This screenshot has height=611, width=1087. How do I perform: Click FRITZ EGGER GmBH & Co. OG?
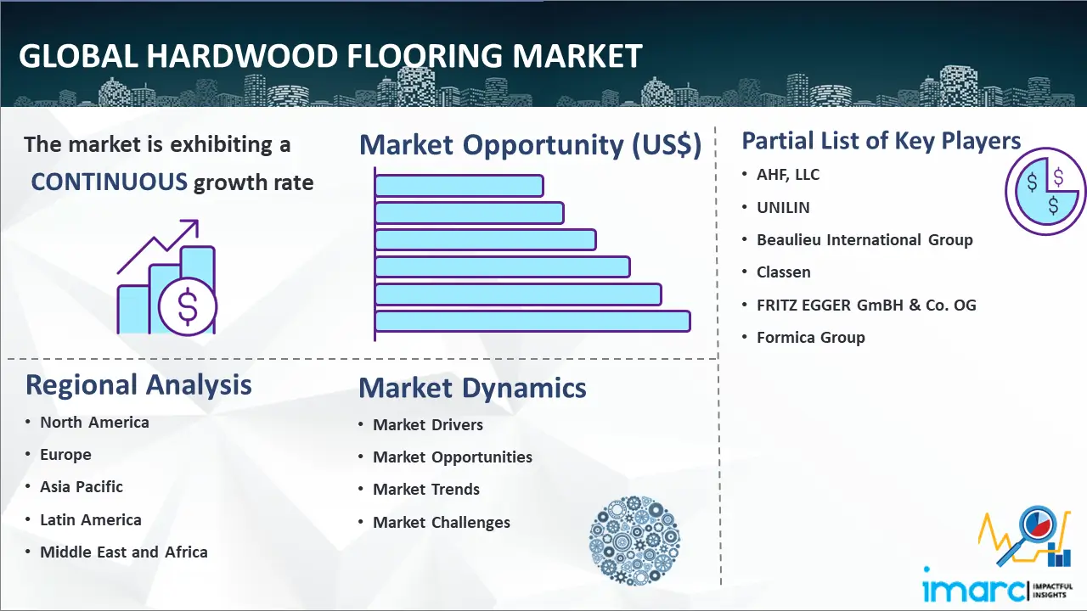coord(866,305)
